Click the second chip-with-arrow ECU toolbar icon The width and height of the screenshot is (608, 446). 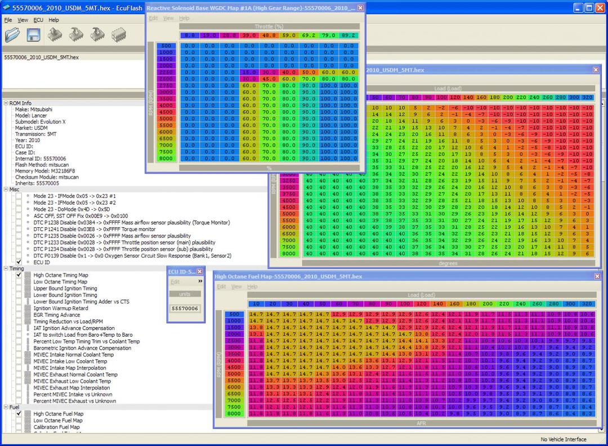[76, 35]
